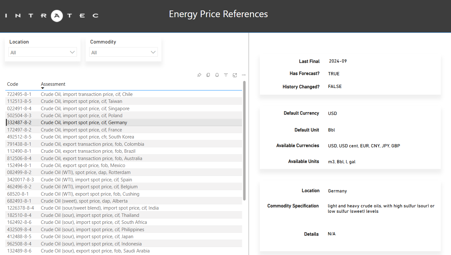Choose the Saudi Arabia export spot row
The image size is (451, 255).
pyautogui.click(x=95, y=251)
